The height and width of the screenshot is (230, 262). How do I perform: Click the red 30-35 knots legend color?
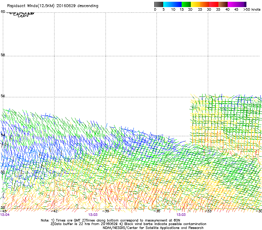pyautogui.click(x=214, y=4)
